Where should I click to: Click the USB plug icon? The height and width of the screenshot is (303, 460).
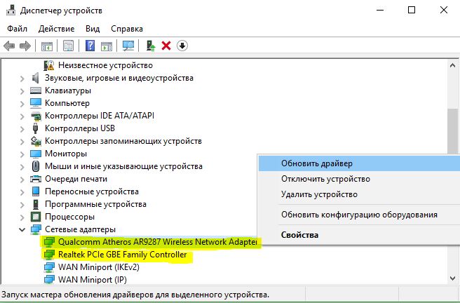36,128
